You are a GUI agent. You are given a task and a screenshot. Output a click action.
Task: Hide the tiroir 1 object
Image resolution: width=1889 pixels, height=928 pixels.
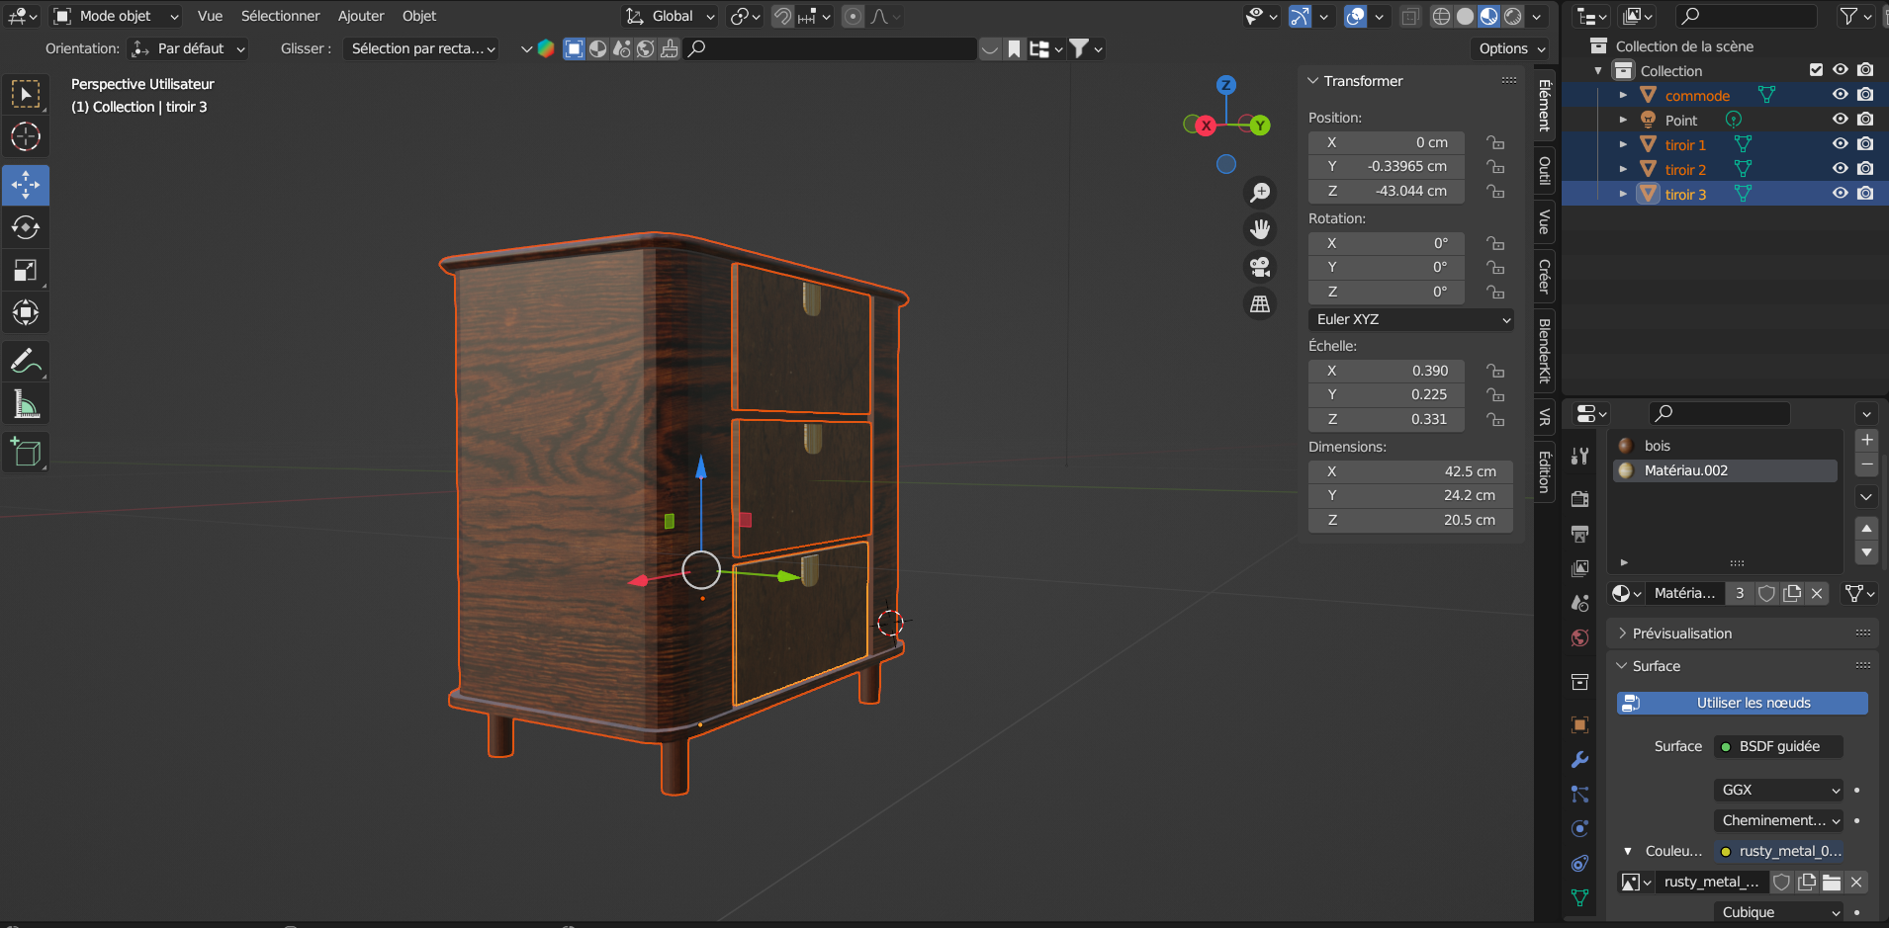pos(1840,143)
